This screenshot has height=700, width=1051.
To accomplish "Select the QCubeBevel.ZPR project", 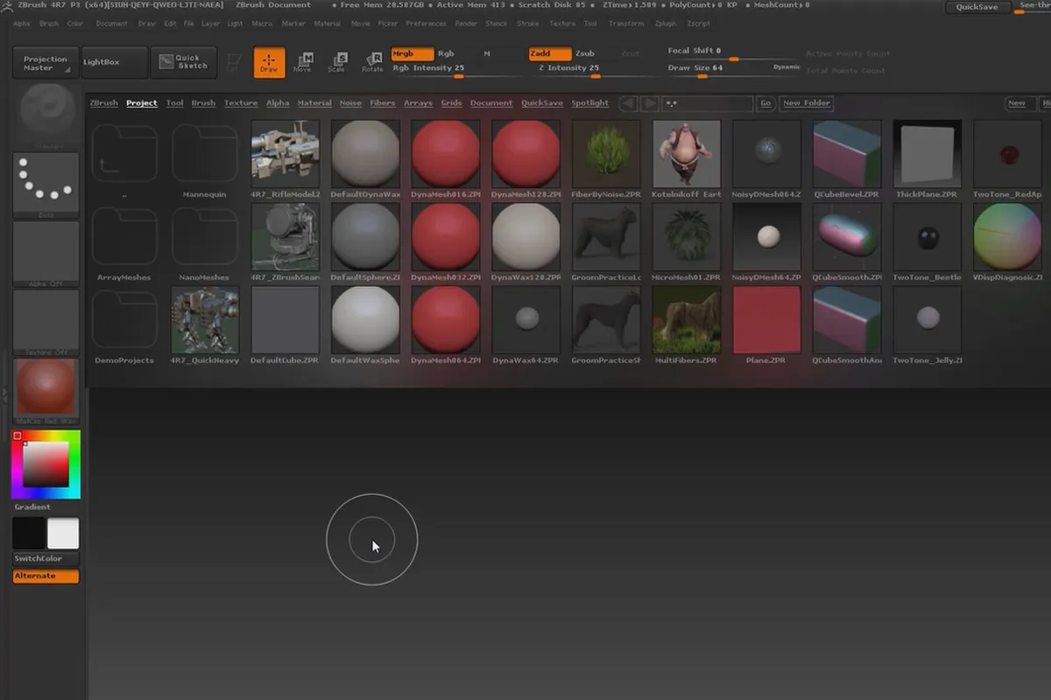I will 847,155.
